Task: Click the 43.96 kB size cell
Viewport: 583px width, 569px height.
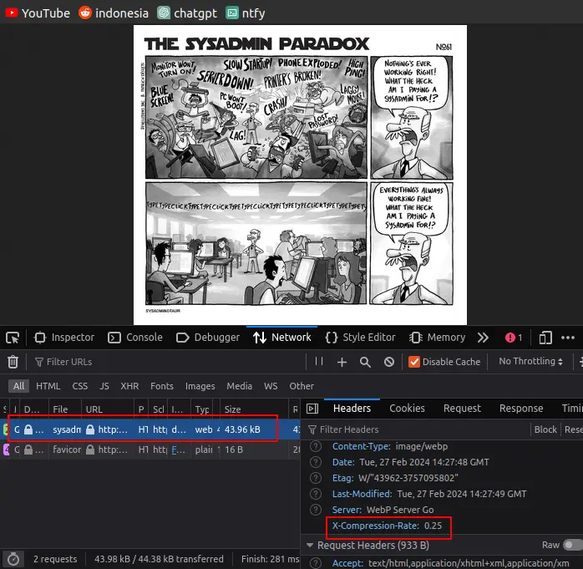Action: pyautogui.click(x=242, y=429)
